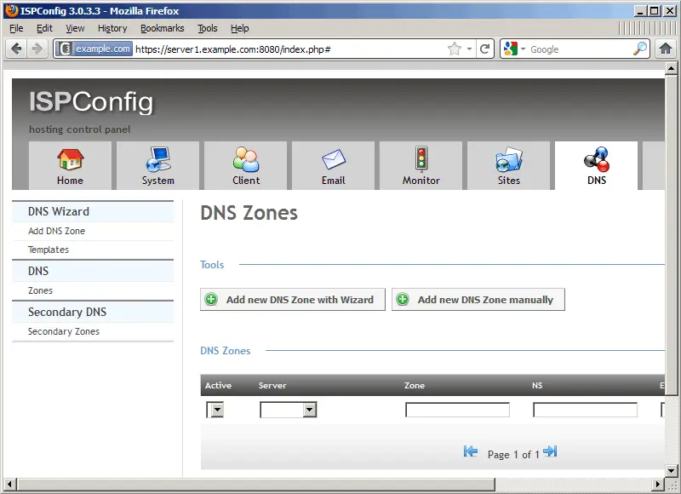681x494 pixels.
Task: Click Add new DNS Zone with Wizard
Action: pos(293,299)
